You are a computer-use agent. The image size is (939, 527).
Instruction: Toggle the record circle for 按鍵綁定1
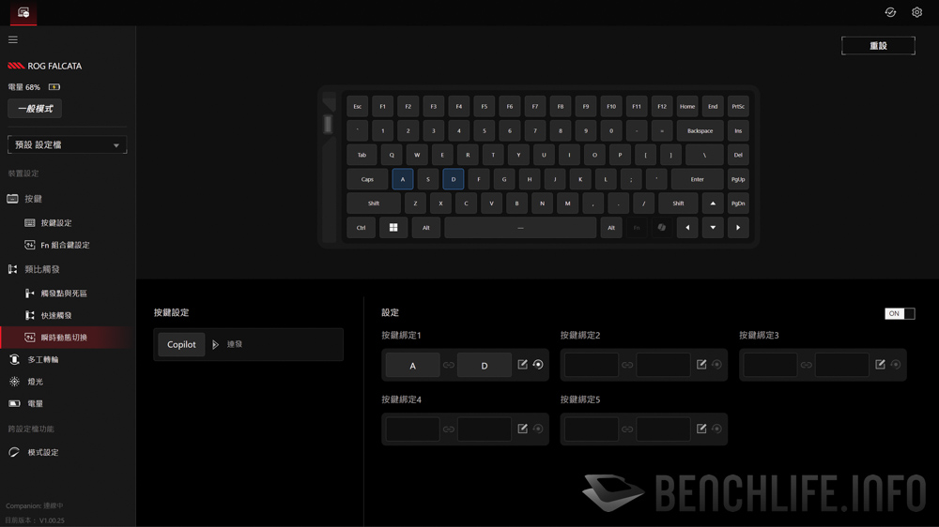tap(538, 364)
